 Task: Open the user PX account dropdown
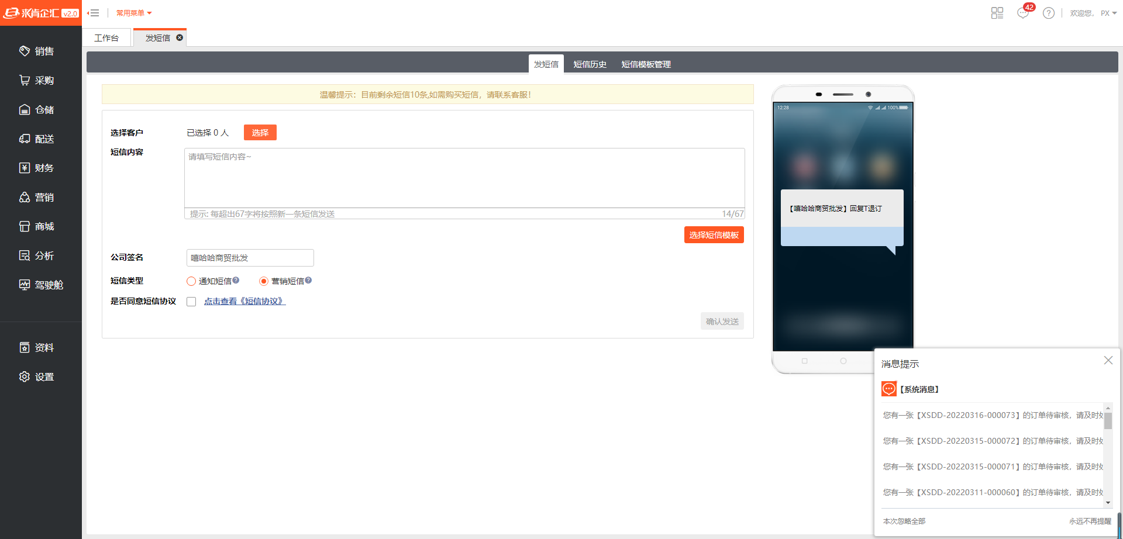[1108, 13]
